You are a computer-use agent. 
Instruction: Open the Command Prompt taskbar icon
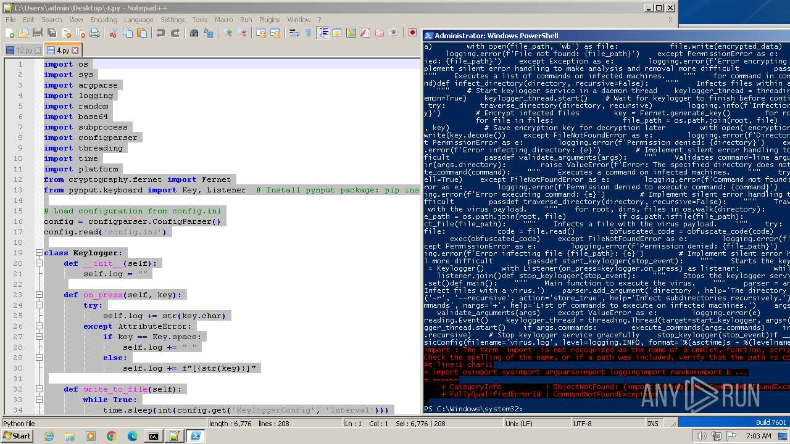[153, 436]
